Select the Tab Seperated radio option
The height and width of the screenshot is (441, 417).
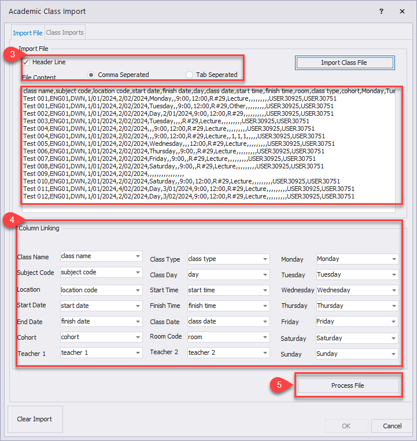click(190, 75)
